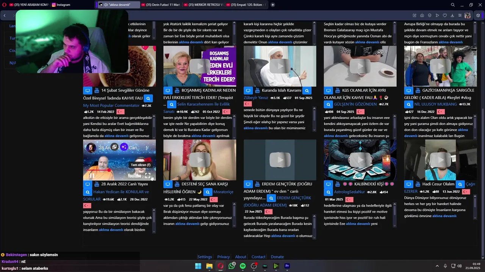This screenshot has width=485, height=272.
Task: Click search icon next to Kuranda Islah Kavramı
Action: [x=307, y=91]
